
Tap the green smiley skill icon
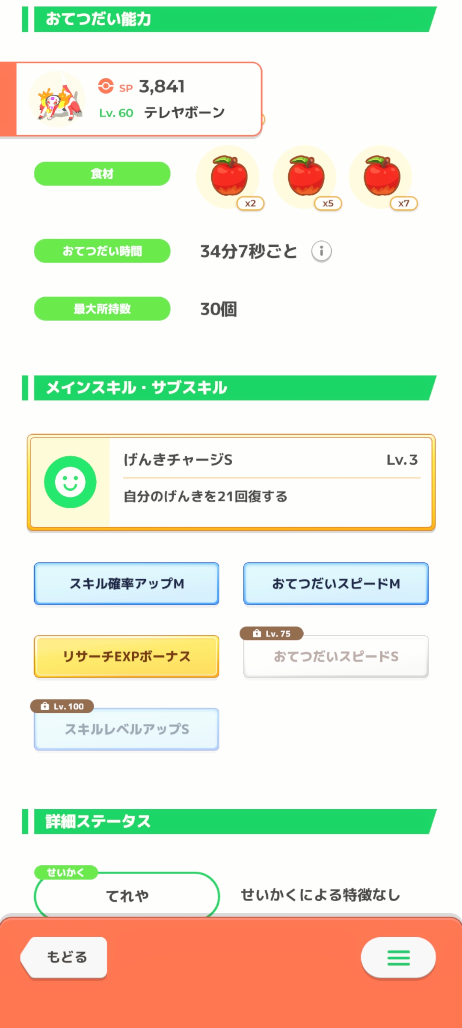70,482
